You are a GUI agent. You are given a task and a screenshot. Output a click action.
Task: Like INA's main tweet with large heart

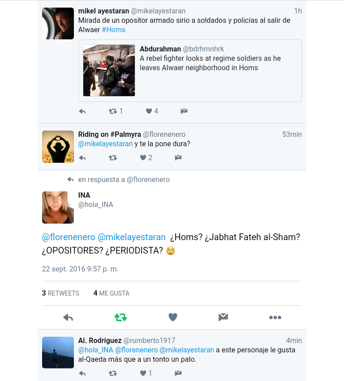[x=173, y=317]
